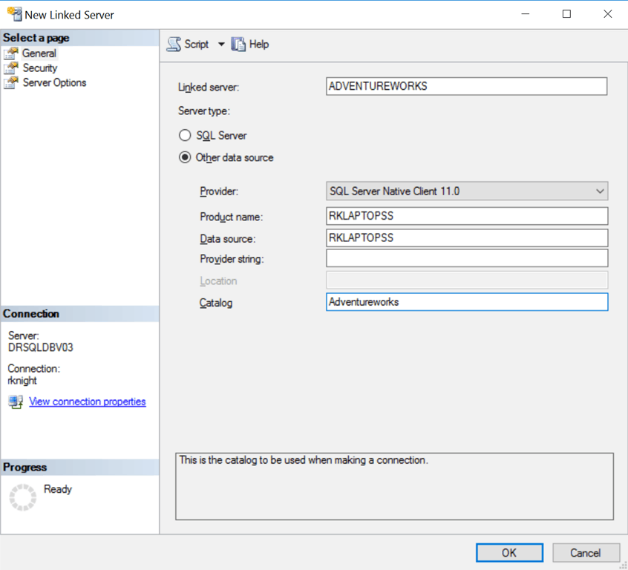This screenshot has width=628, height=570.
Task: Click the Server Options page icon
Action: (11, 82)
